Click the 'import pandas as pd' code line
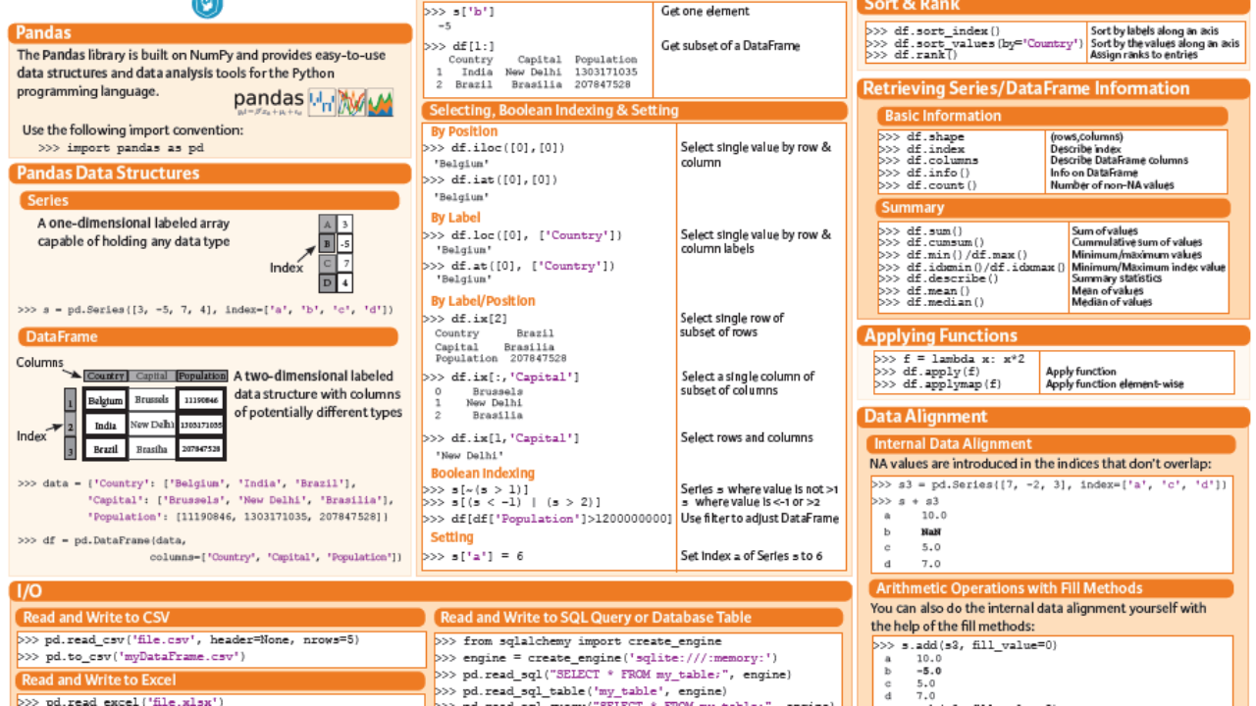 click(120, 148)
